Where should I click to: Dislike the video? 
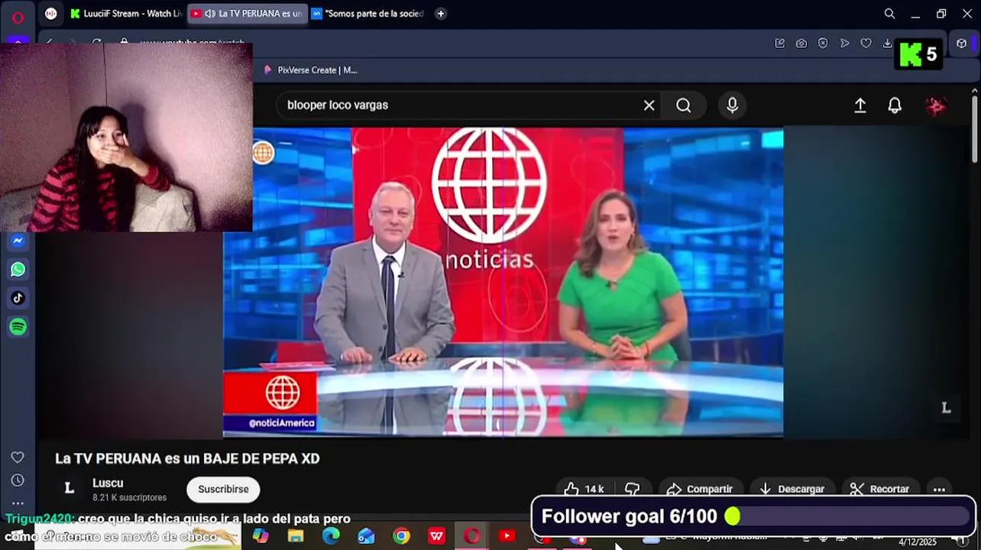click(633, 489)
